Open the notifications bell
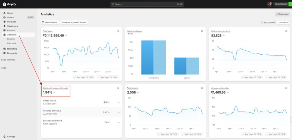 click(269, 4)
